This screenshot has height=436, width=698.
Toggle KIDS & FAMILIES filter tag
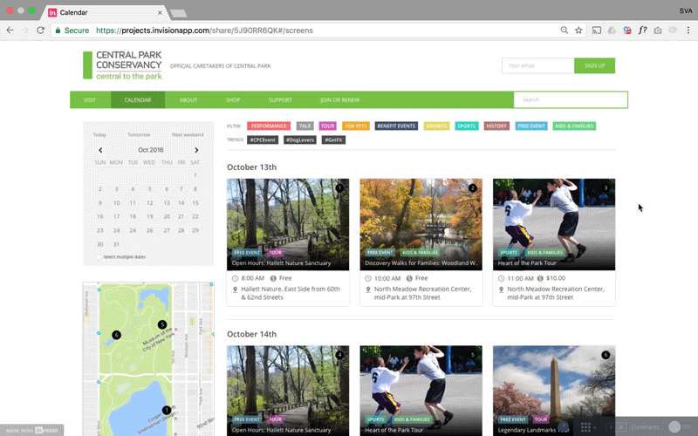click(574, 126)
